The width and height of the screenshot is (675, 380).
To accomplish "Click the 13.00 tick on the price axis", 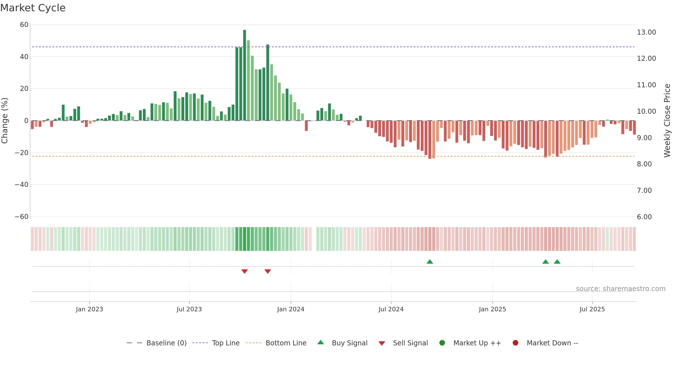I will click(646, 32).
